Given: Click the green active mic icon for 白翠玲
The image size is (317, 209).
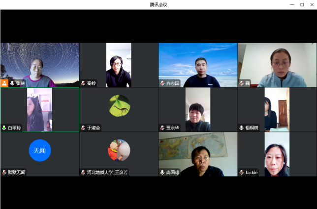Looking at the screenshot, I should coord(4,128).
